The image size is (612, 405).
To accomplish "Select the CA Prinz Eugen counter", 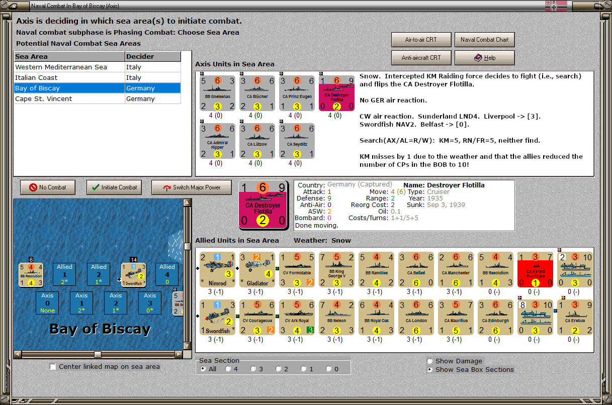I will pyautogui.click(x=297, y=93).
